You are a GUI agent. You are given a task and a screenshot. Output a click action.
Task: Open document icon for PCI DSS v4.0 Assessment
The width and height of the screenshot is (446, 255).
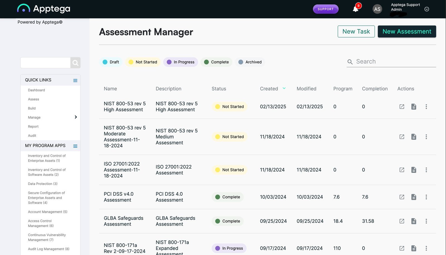pos(414,197)
